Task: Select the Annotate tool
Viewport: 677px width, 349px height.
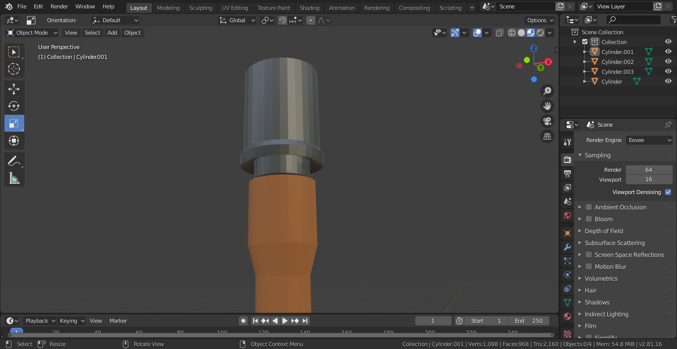Action: coord(14,161)
